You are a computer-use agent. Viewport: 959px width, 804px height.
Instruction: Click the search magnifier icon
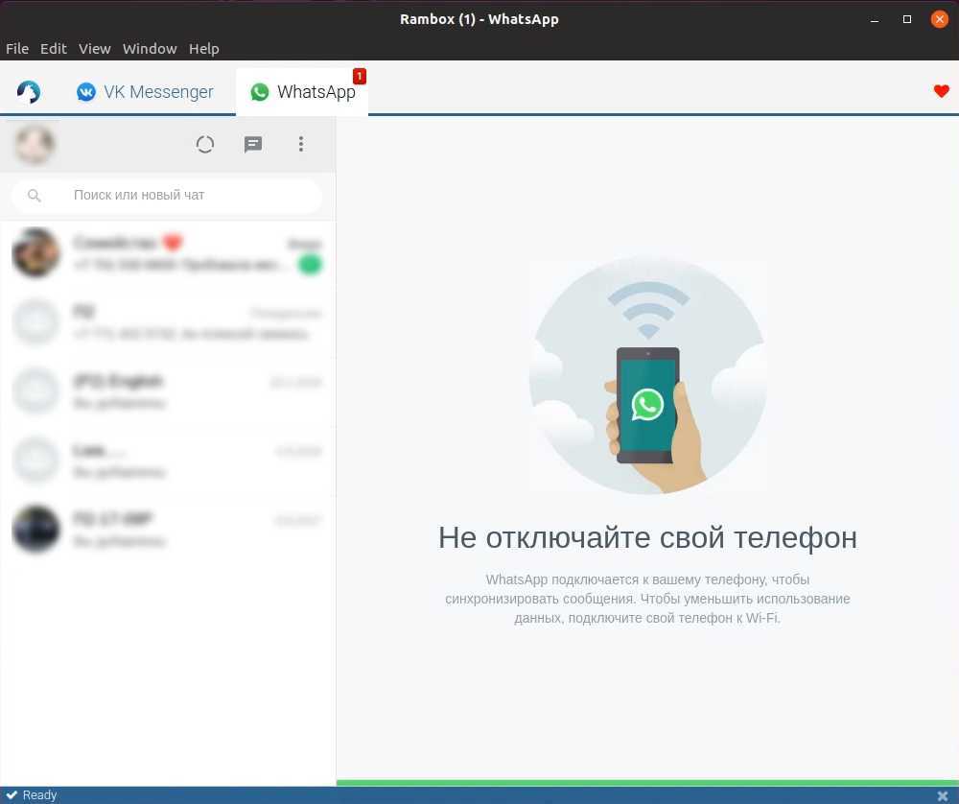35,195
